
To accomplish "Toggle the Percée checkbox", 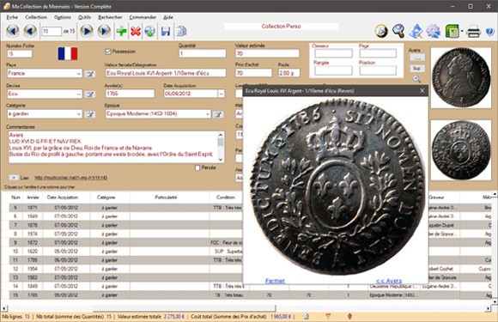I will (197, 167).
